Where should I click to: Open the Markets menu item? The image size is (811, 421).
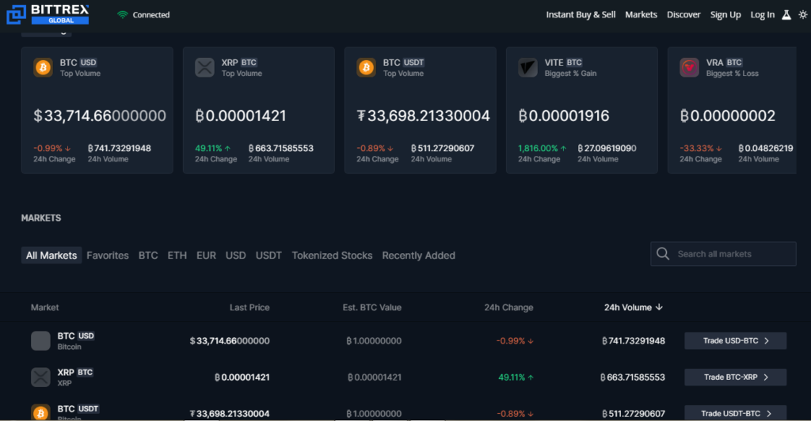tap(641, 14)
